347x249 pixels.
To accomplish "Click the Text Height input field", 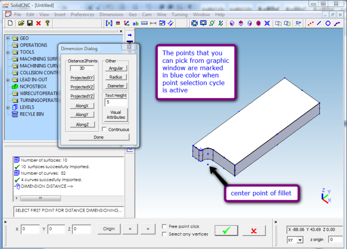I will coord(116,102).
